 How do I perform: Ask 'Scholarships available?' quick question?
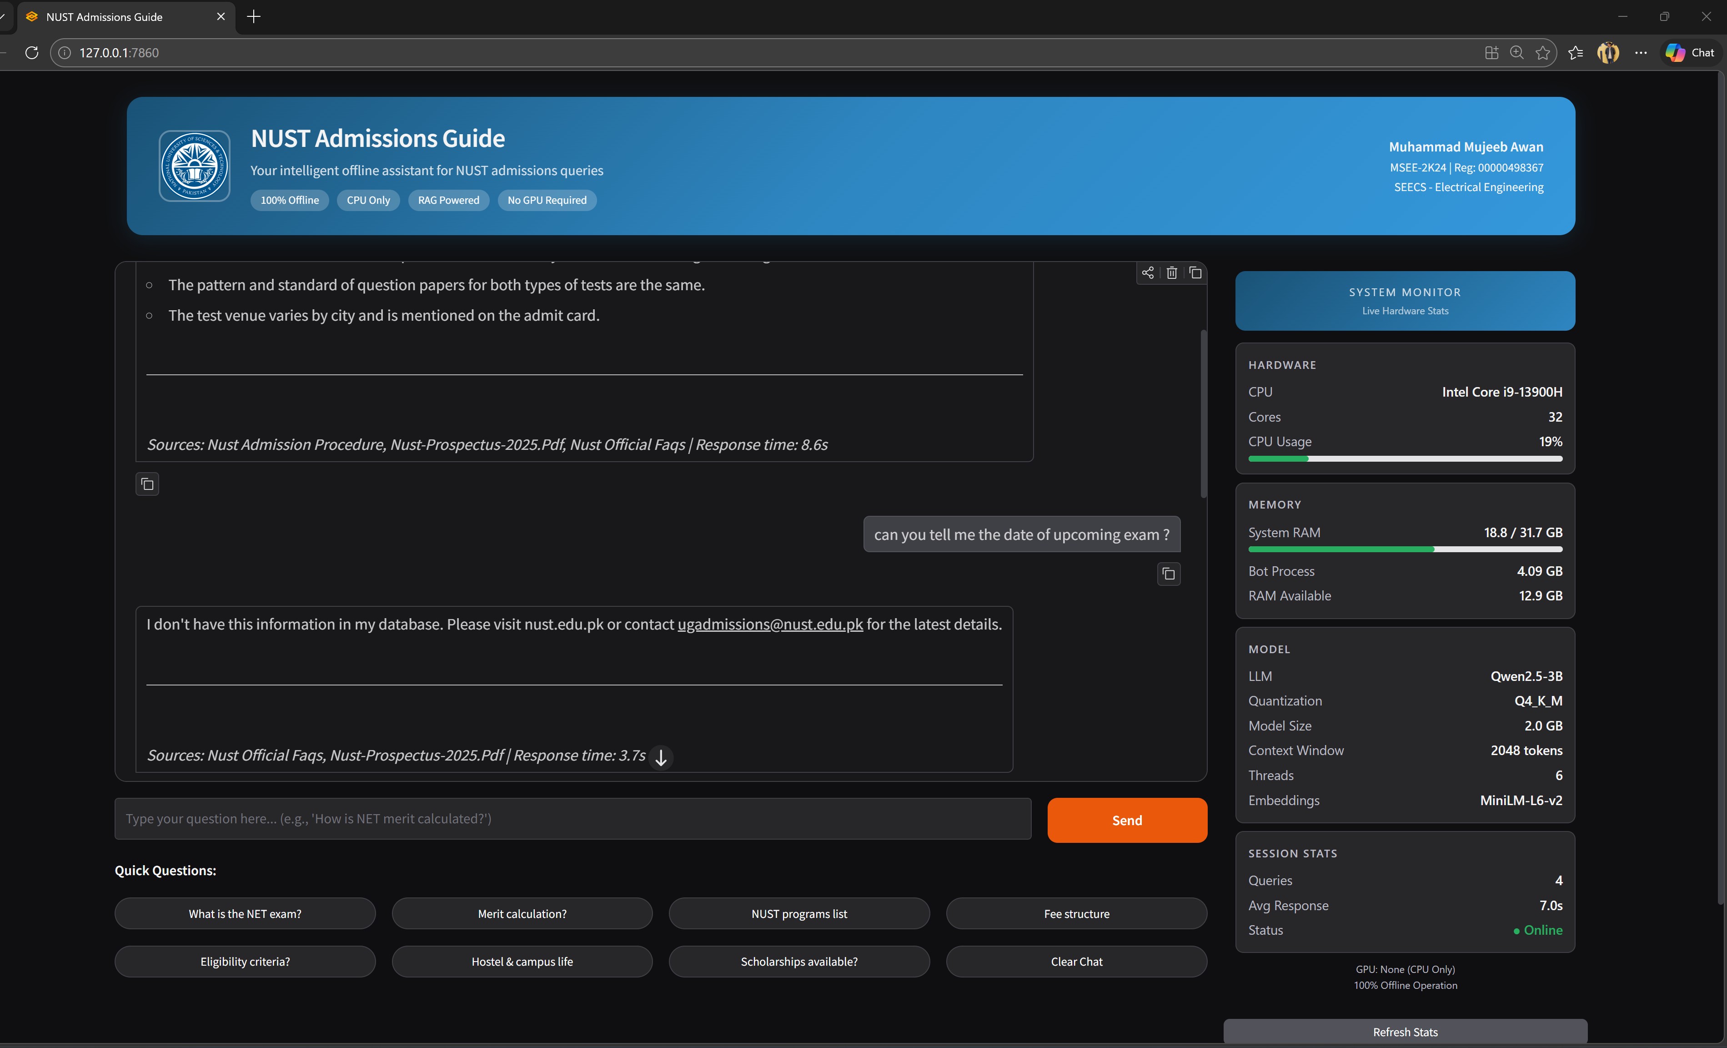pyautogui.click(x=799, y=961)
